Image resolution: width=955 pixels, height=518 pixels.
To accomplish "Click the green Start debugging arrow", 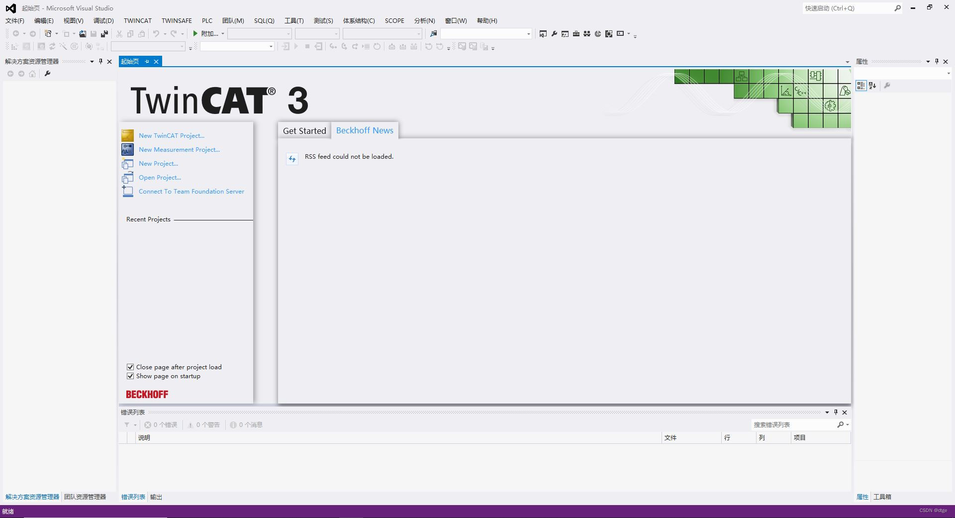I will [x=195, y=33].
